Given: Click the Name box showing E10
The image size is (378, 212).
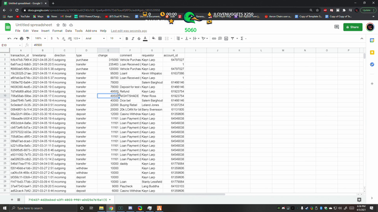Looking at the screenshot, I should tap(11, 45).
